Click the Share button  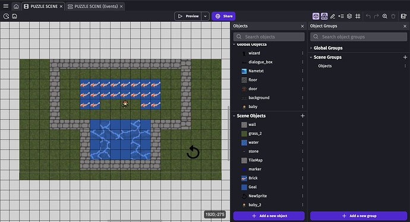[x=223, y=16]
